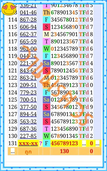Click the orange ถูก label
Image resolution: width=107 pixels, height=171 pixels.
click(x=28, y=151)
